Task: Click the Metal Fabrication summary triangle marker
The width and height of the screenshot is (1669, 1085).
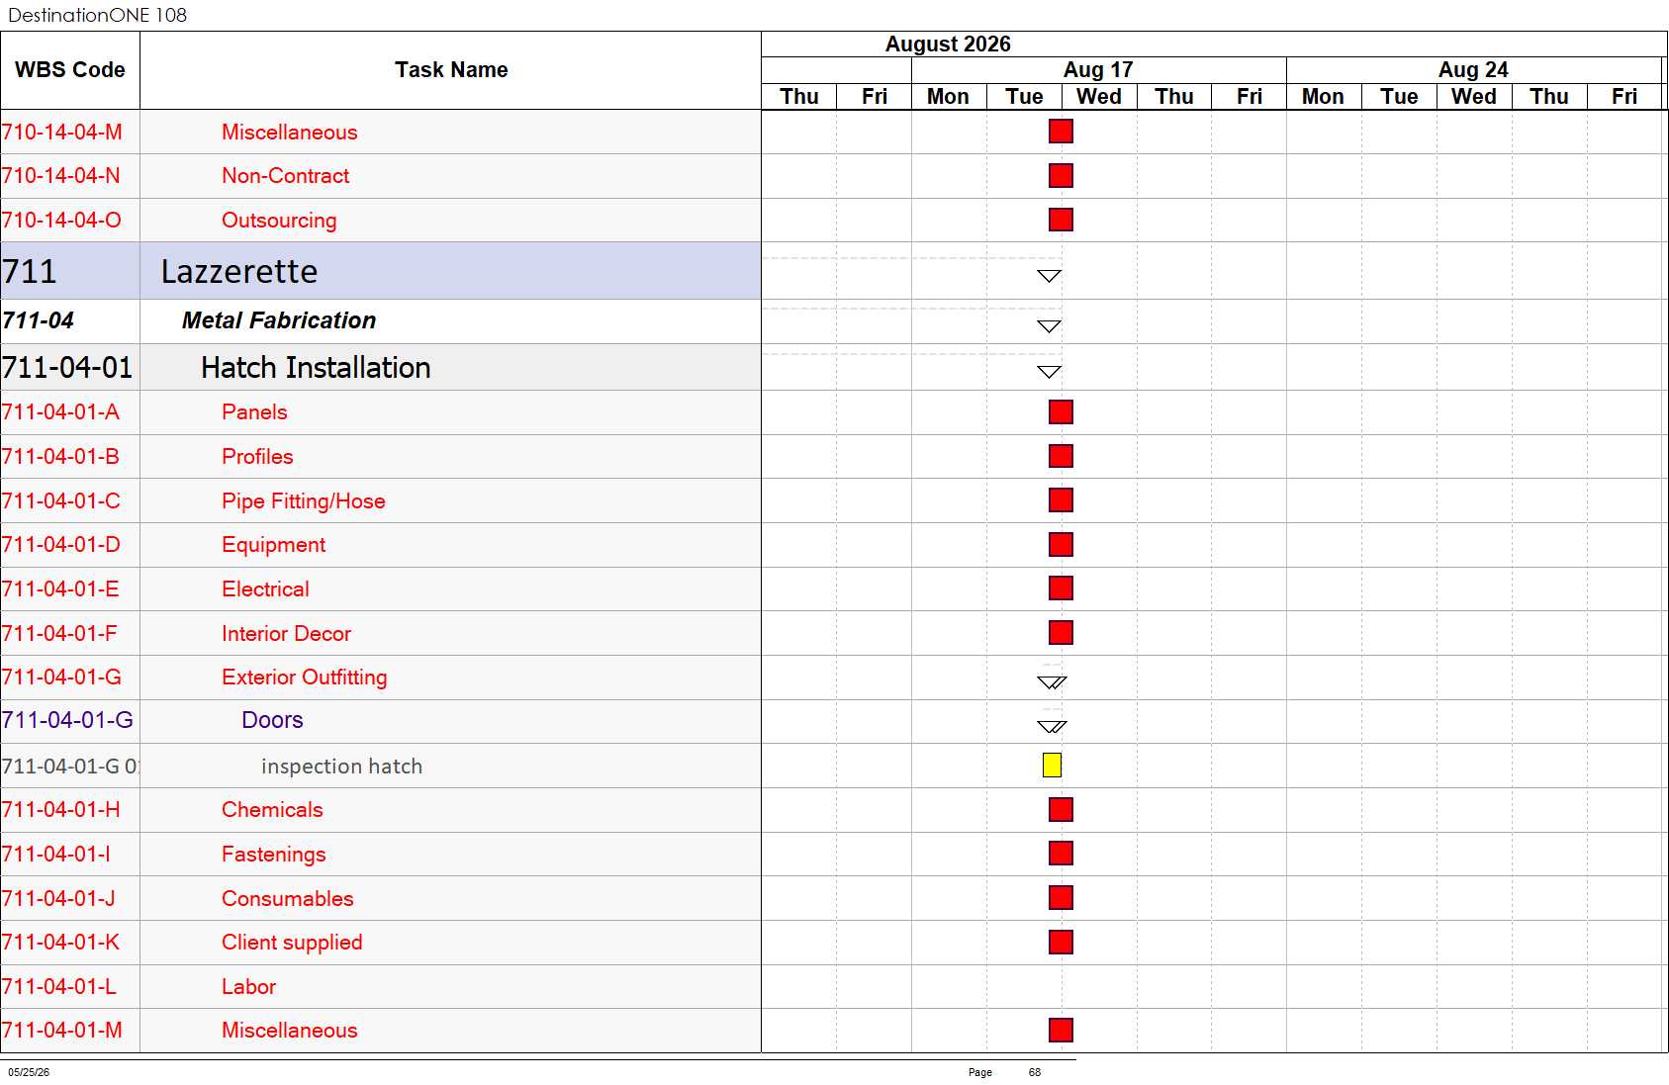Action: (1049, 326)
